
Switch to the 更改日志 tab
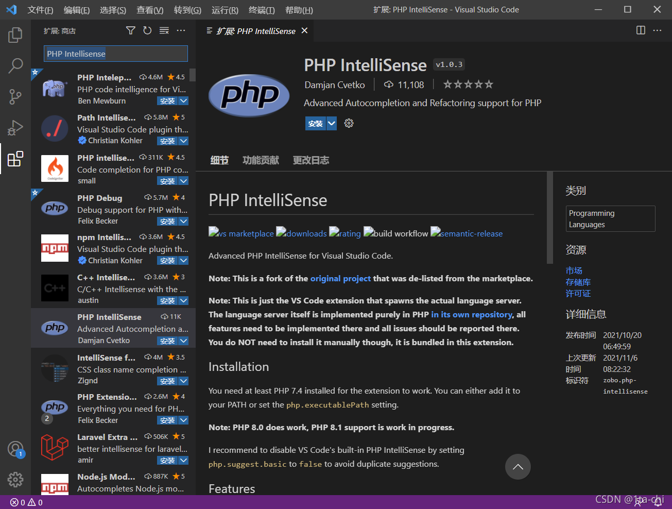click(311, 160)
